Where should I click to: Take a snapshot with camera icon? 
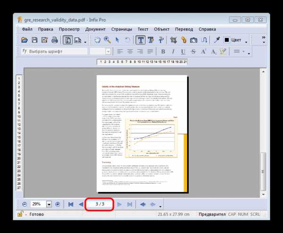[193, 40]
